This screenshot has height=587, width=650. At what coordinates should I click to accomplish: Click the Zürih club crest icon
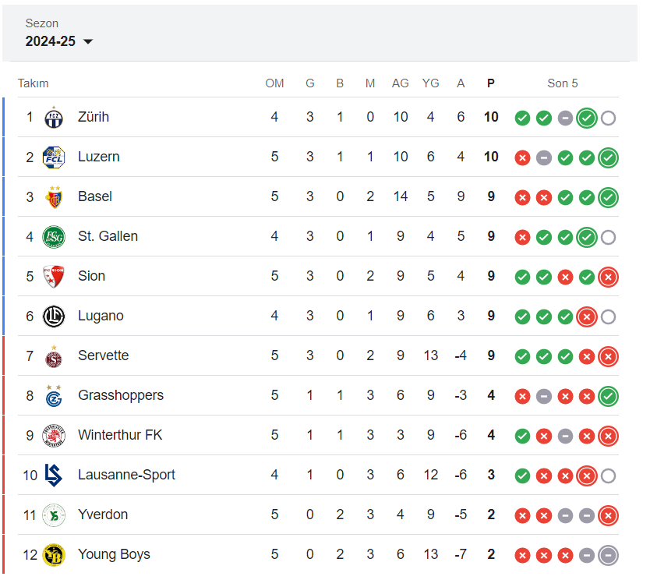click(x=54, y=117)
